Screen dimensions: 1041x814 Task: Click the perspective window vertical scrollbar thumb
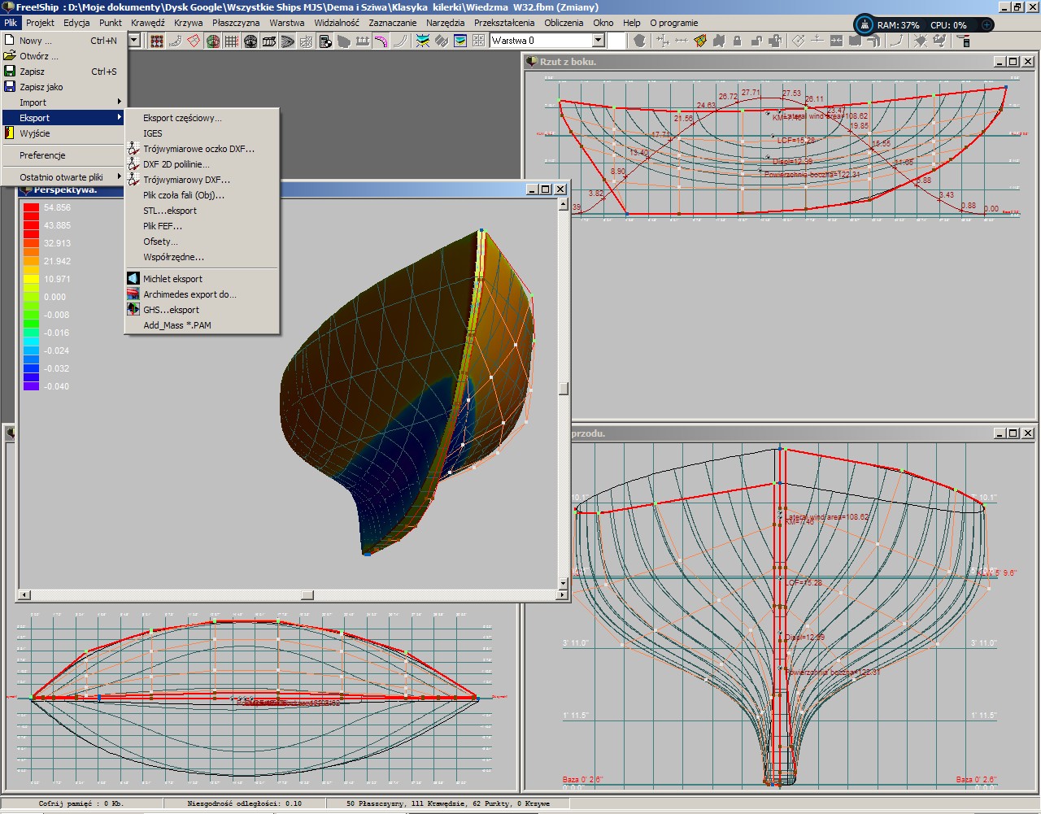[x=563, y=389]
